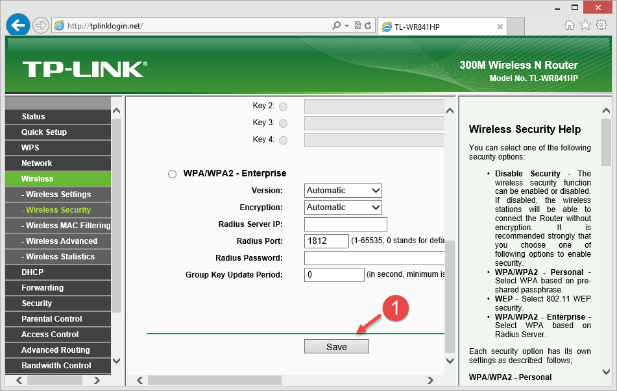Click the Radius Server IP field

tap(346, 224)
